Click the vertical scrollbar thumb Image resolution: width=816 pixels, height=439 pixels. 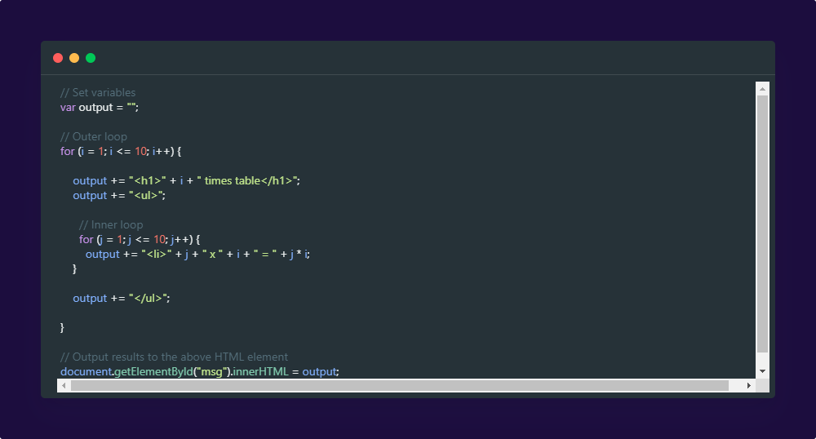762,224
